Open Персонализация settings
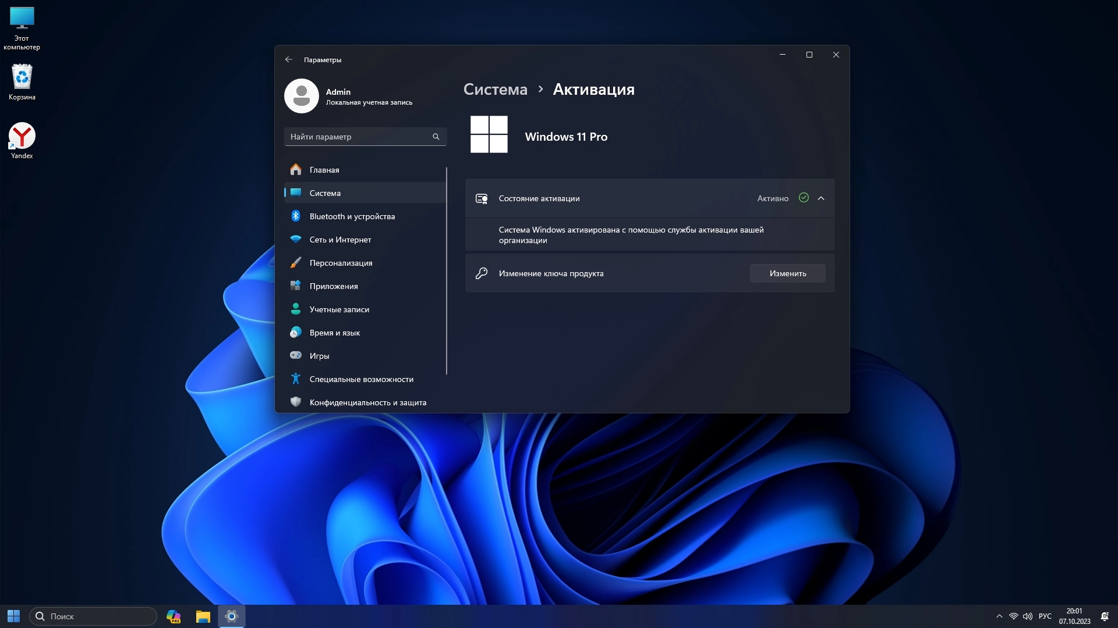 tap(341, 263)
